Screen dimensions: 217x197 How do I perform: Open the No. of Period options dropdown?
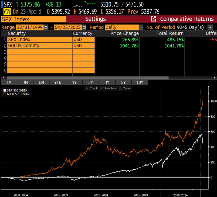coord(210,27)
